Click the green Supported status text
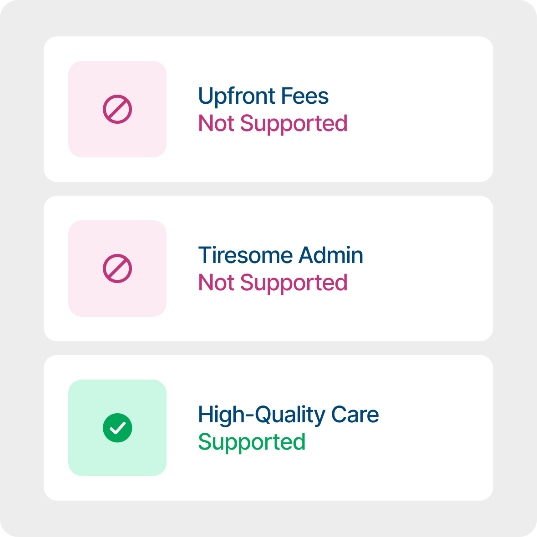 click(x=252, y=442)
